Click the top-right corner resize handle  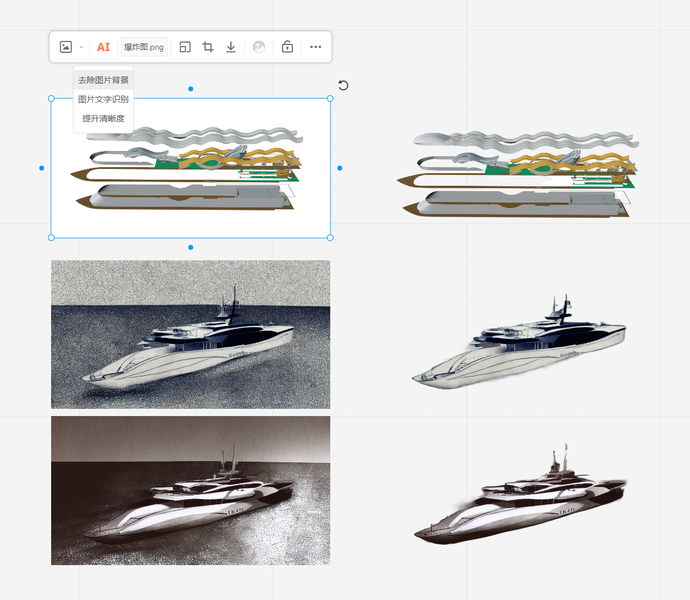330,99
